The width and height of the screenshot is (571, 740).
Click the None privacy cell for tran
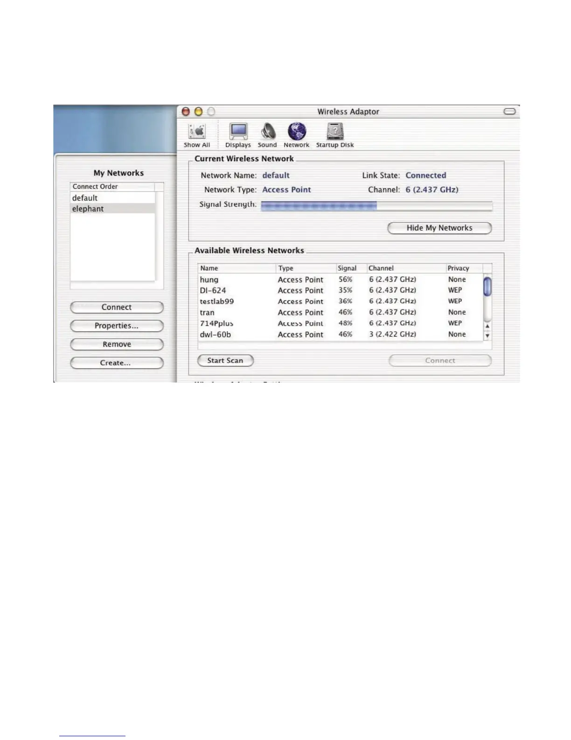coord(457,313)
